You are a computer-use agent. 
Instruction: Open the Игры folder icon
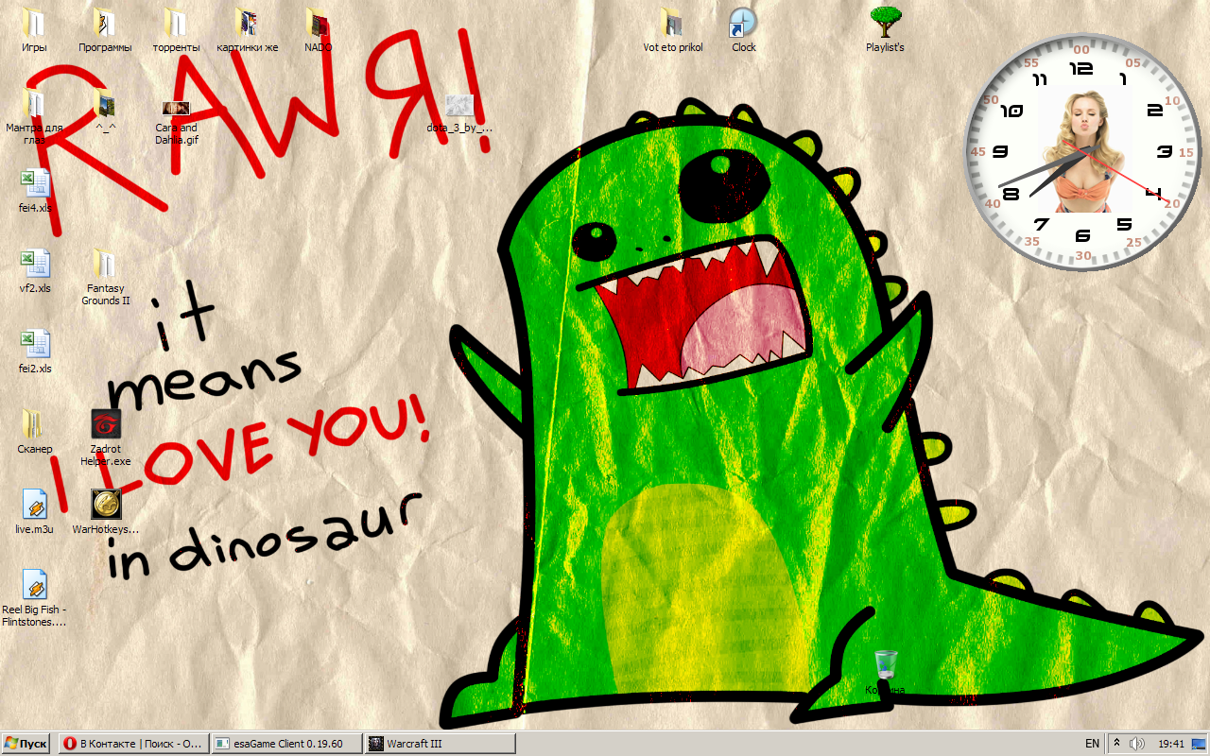click(35, 22)
